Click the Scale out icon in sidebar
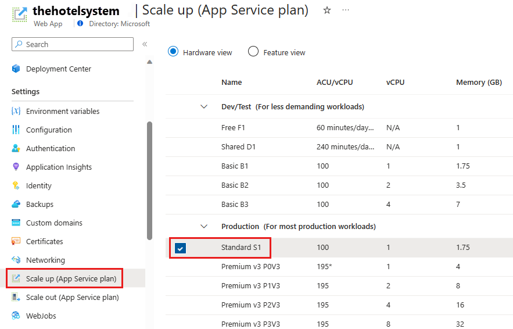The image size is (513, 329). [x=16, y=297]
